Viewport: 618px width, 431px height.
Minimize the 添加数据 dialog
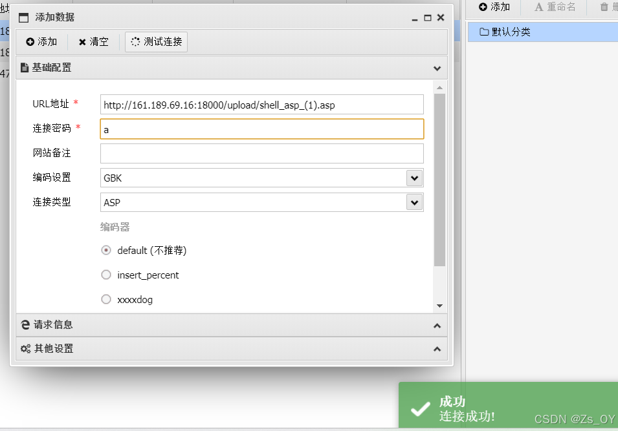(415, 18)
